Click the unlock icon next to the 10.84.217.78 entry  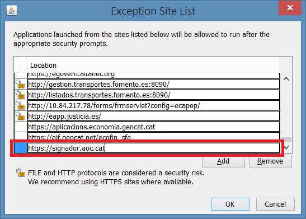(x=20, y=105)
